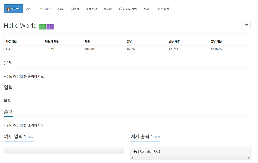This screenshot has width=258, height=163.
Task: Copy sample output via 복사 beside 예제 출력 1
Action: 158,137
